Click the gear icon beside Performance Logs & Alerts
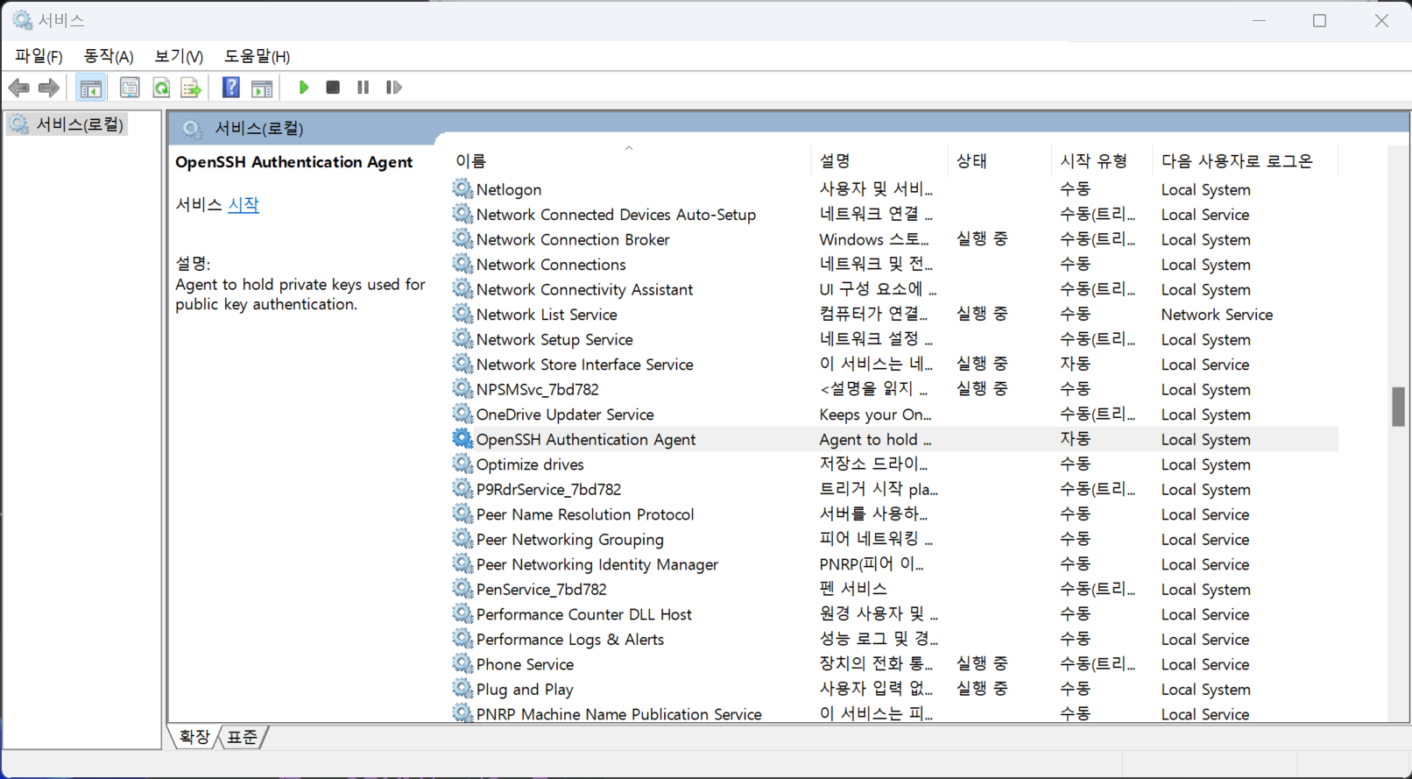The width and height of the screenshot is (1412, 779). (462, 639)
